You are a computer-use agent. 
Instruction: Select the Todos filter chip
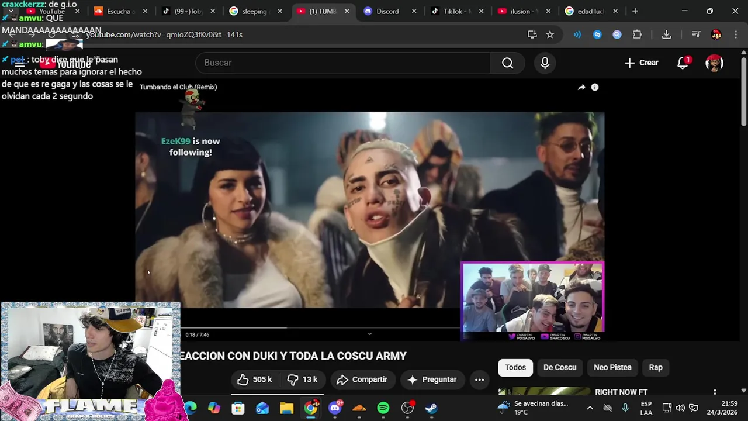[515, 367]
